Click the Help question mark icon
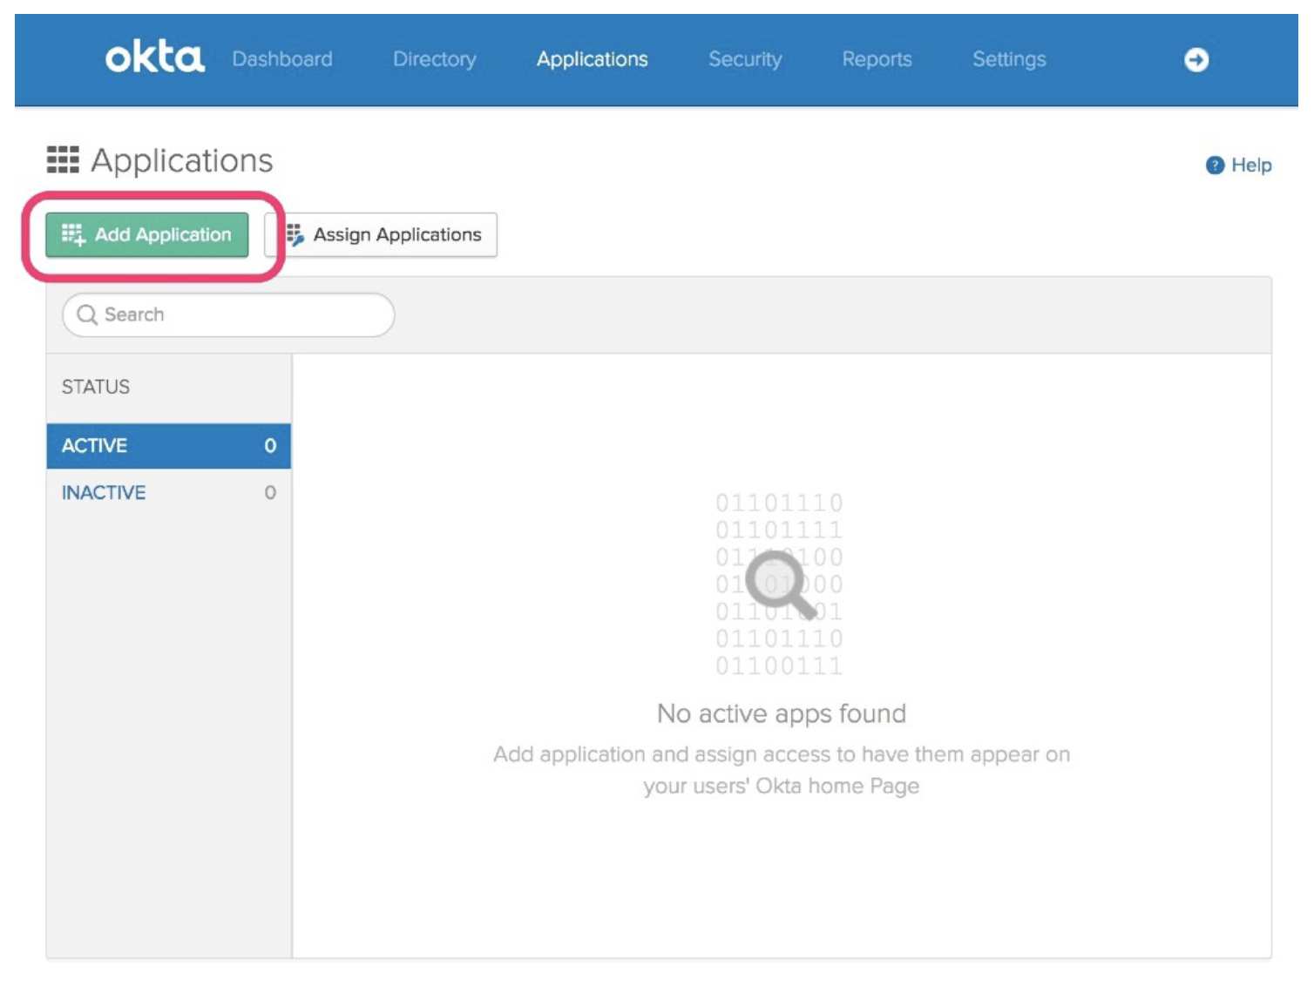 [x=1215, y=165]
